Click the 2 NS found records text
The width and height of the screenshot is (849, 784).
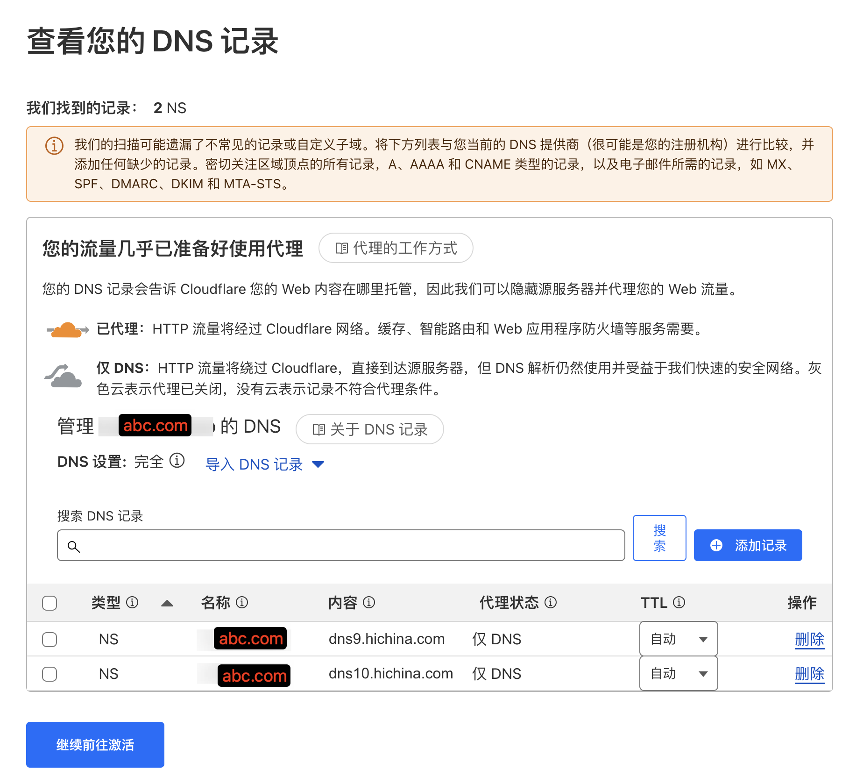point(170,108)
